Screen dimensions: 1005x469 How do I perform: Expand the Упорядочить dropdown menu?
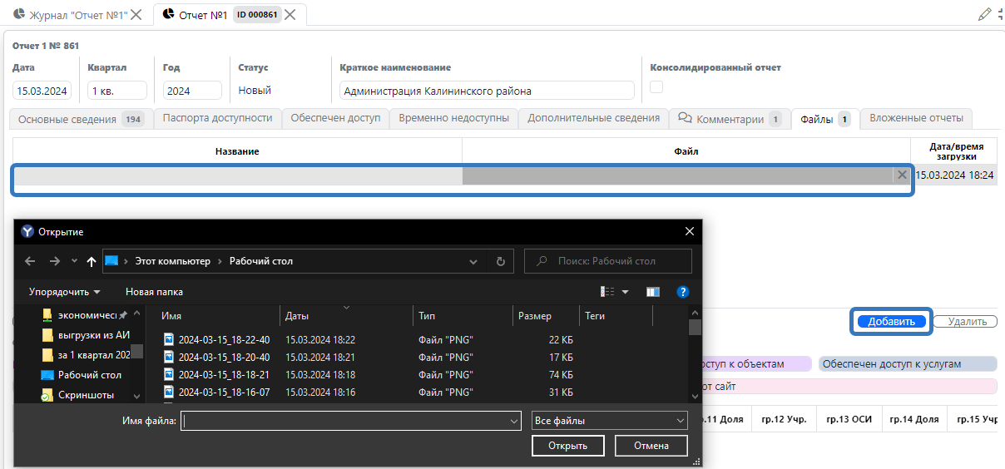tap(64, 292)
